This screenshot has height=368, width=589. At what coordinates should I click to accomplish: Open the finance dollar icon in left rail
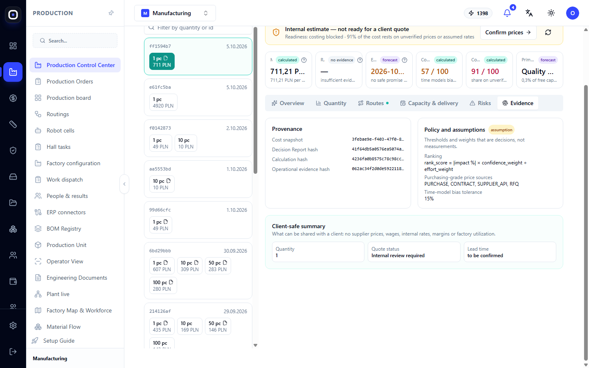tap(13, 98)
